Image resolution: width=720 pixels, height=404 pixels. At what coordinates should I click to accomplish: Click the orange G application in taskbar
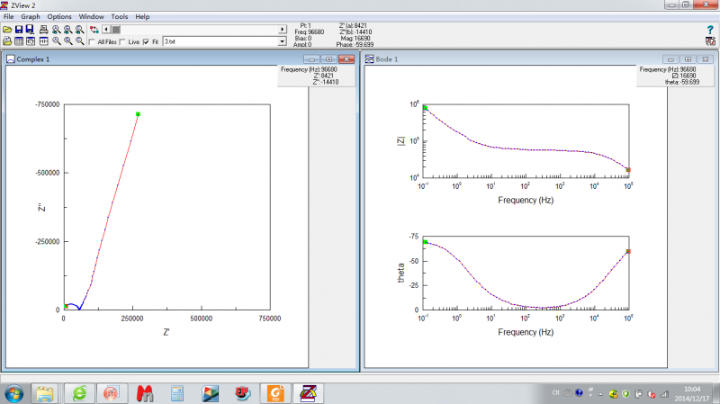coord(275,393)
